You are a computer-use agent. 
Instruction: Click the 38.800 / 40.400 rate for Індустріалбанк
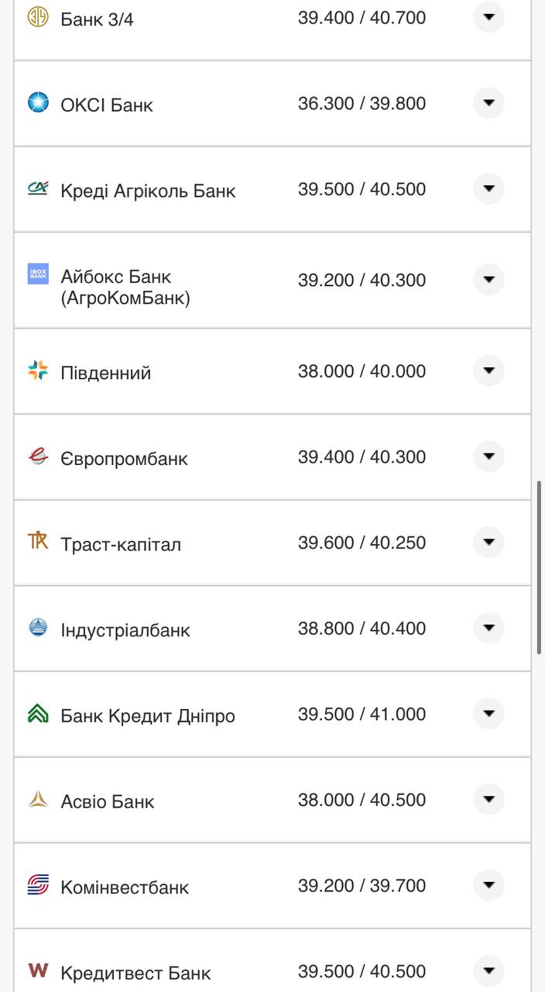coord(361,628)
